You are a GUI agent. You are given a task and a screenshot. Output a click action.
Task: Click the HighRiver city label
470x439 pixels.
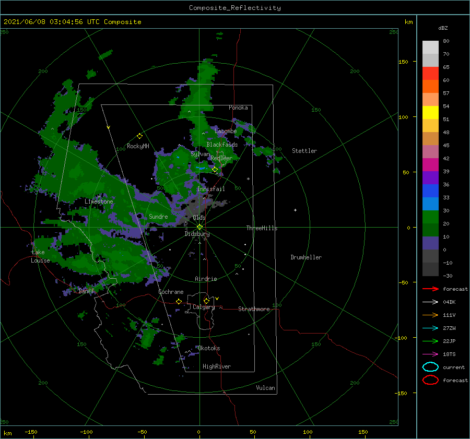coord(217,366)
